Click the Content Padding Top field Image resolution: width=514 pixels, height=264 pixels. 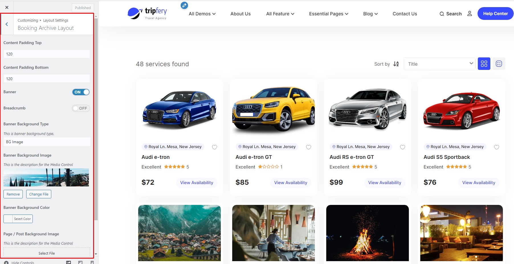pyautogui.click(x=47, y=54)
